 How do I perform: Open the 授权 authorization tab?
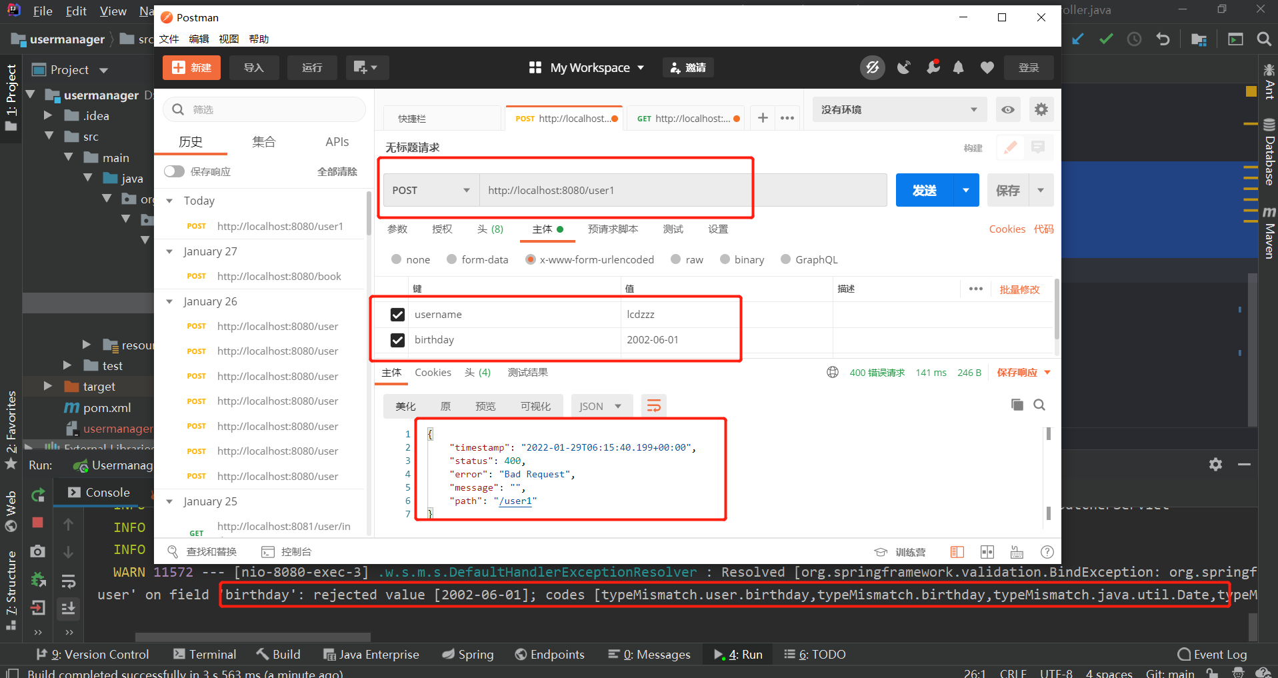click(442, 229)
